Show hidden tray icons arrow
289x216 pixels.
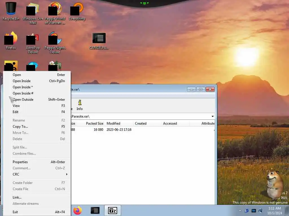point(240,211)
